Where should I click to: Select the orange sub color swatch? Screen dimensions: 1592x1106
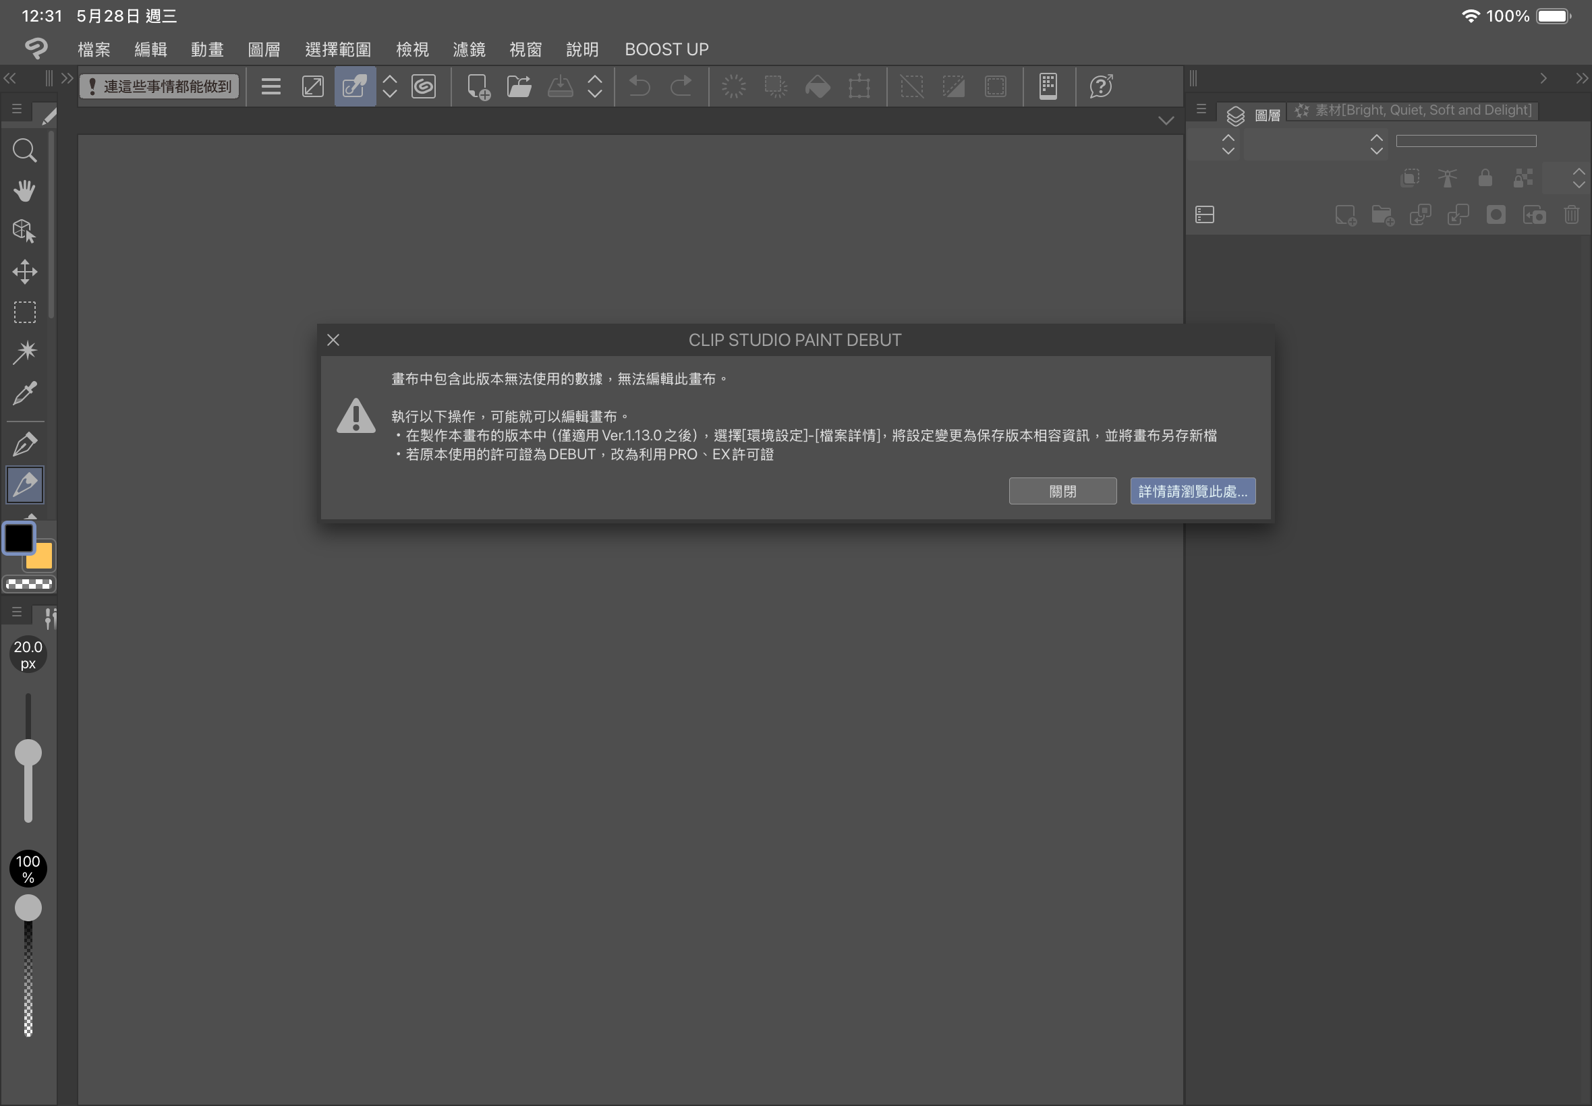point(40,556)
